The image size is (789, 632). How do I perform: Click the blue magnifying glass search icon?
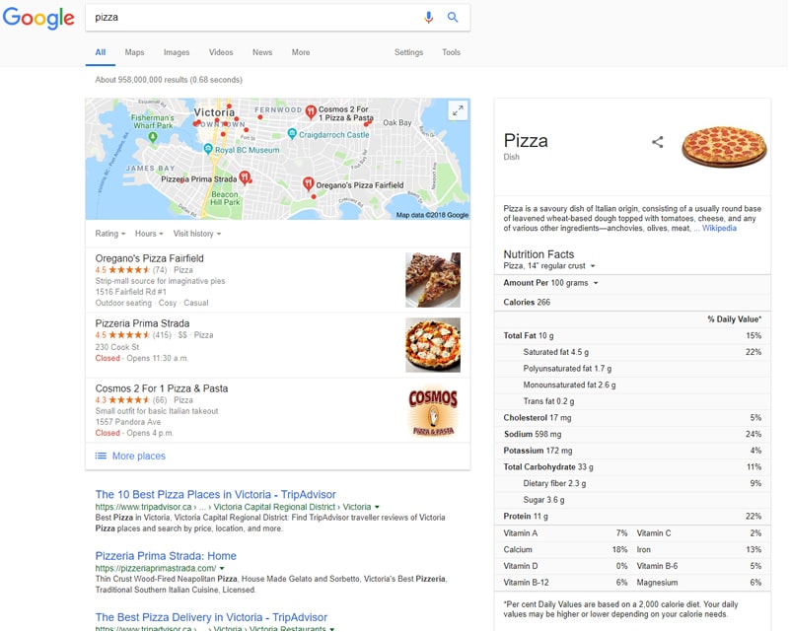click(x=453, y=17)
